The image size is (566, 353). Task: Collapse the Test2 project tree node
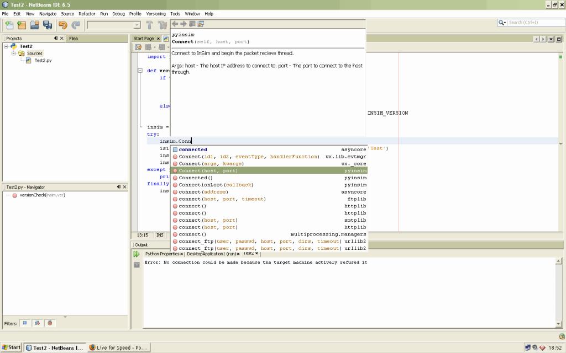coord(6,46)
